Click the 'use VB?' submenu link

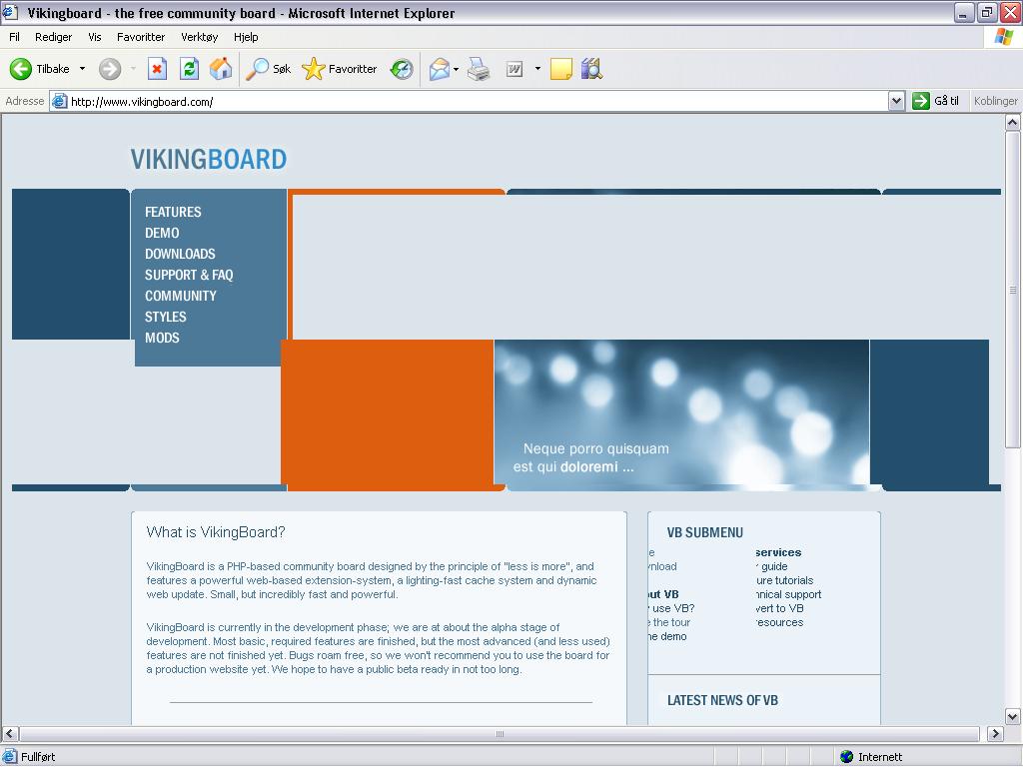(670, 608)
